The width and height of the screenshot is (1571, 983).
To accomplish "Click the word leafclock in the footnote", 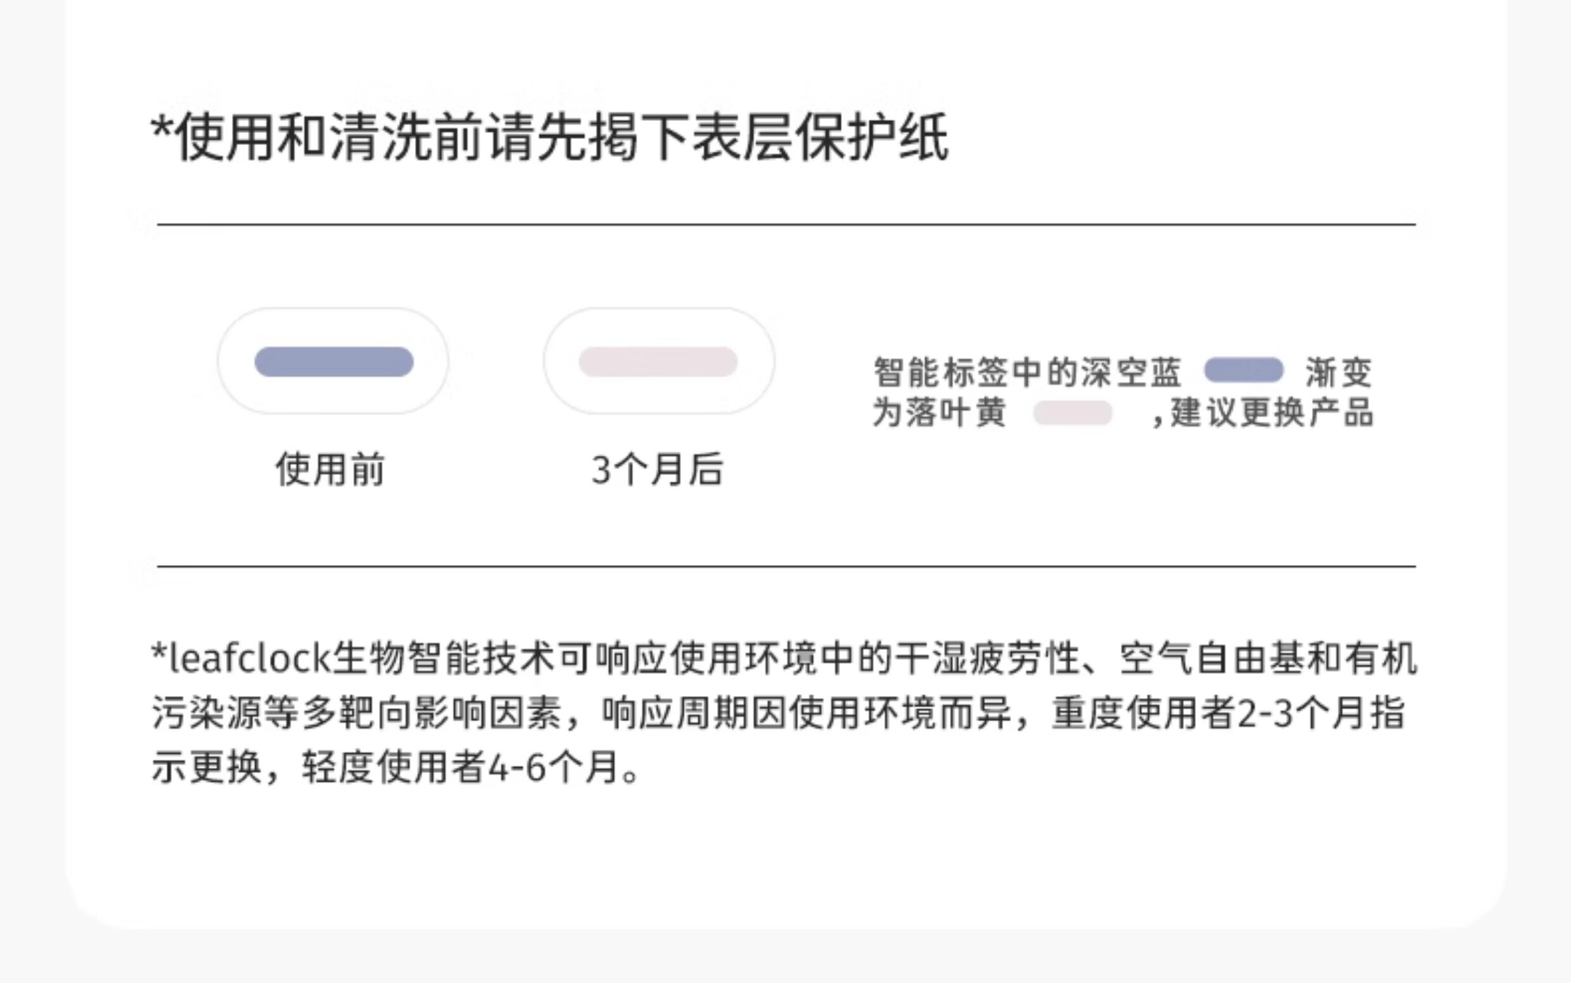I will point(249,658).
